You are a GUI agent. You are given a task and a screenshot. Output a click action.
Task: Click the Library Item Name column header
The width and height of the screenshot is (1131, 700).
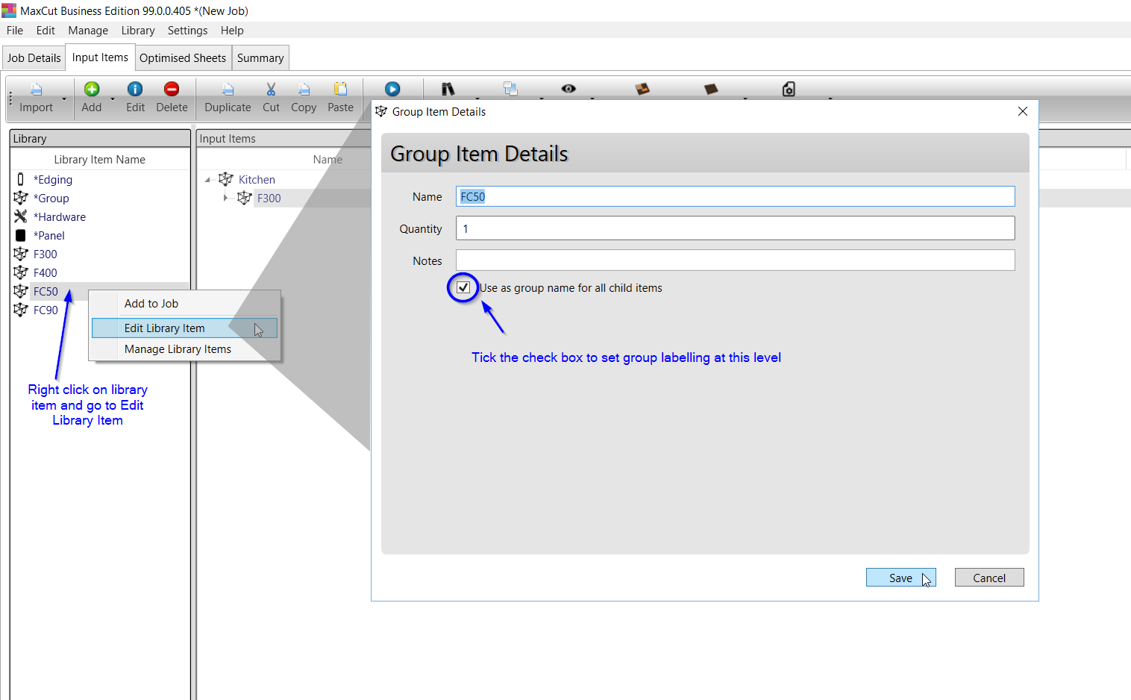100,160
